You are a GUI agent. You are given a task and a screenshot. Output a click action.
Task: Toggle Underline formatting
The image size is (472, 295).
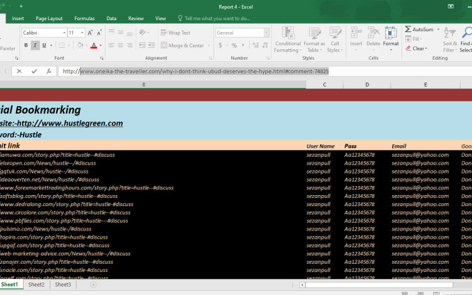coord(44,45)
